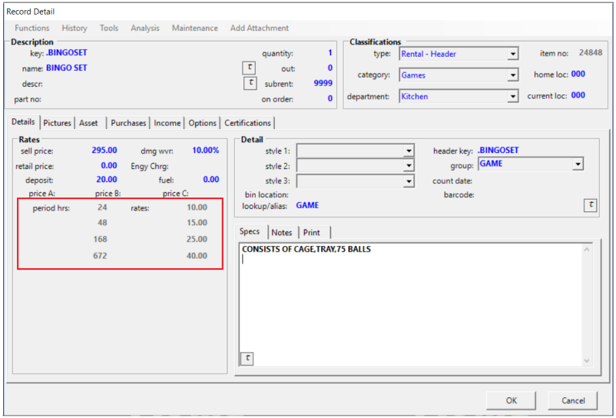This screenshot has width=616, height=418.
Task: Click the 24 period hrs value
Action: coord(102,207)
